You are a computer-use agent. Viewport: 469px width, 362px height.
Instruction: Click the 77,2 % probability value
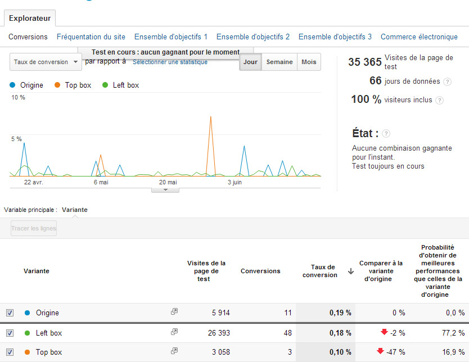(x=453, y=333)
